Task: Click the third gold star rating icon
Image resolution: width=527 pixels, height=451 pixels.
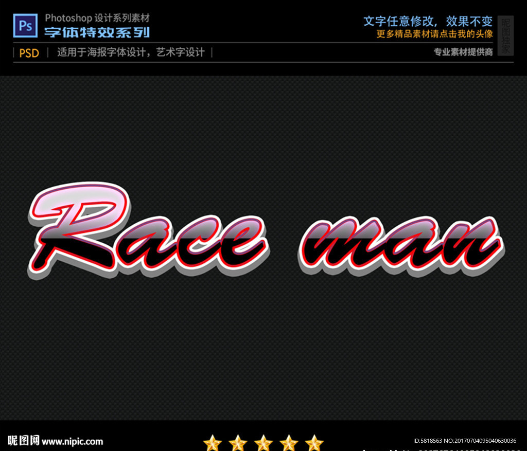Action: [263, 443]
